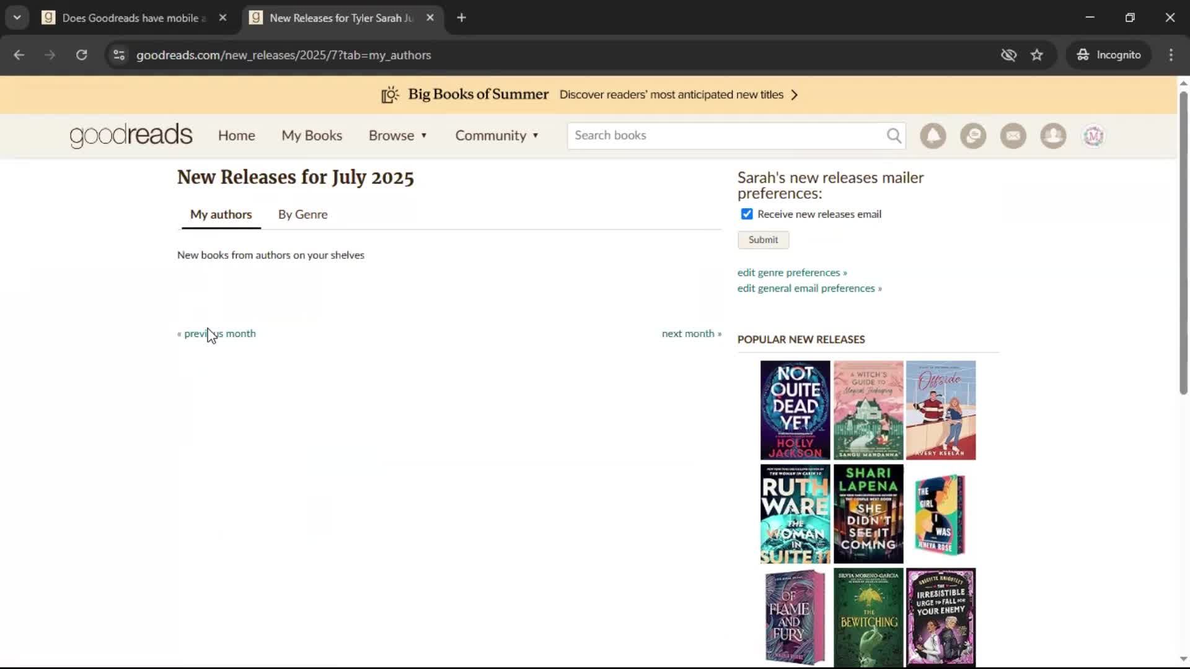
Task: Switch to 'Does Goodreads have mobile' browser tab
Action: click(x=134, y=18)
